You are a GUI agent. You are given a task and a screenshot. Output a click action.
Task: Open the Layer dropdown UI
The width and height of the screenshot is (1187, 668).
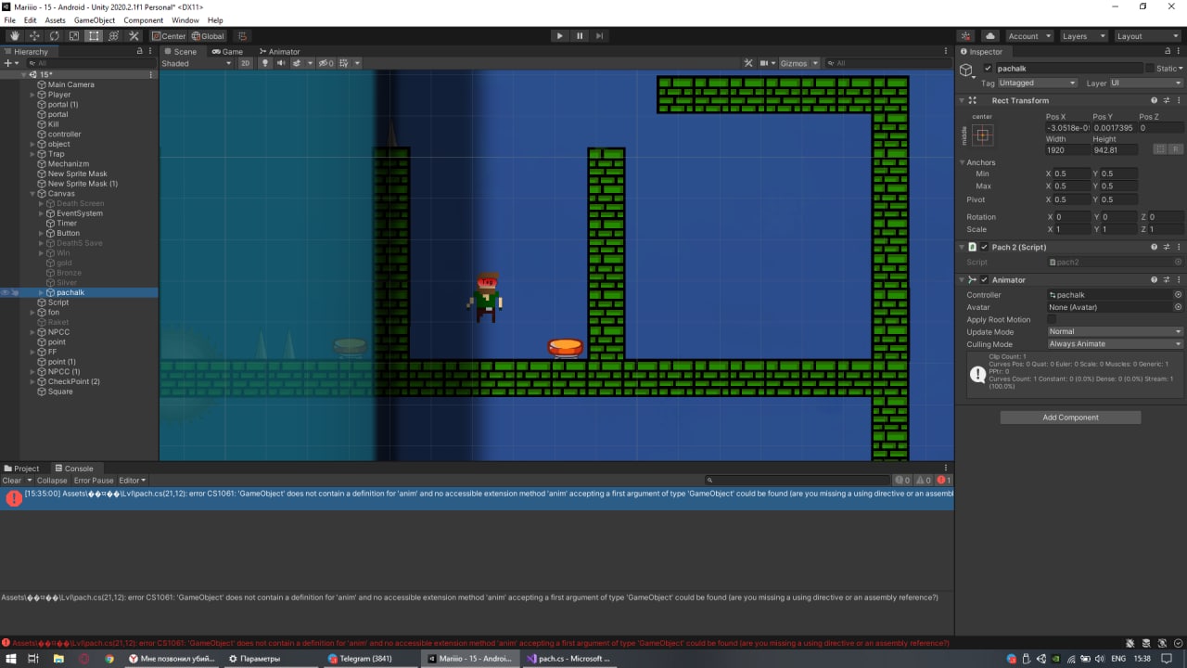coord(1146,83)
